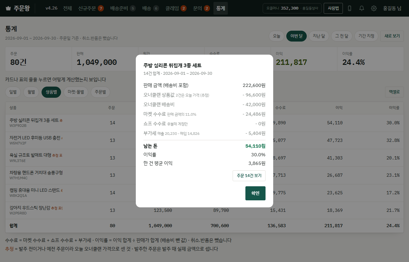Click the 이익 211,817 summary card
Screen dimensions: 409x262
[304, 59]
